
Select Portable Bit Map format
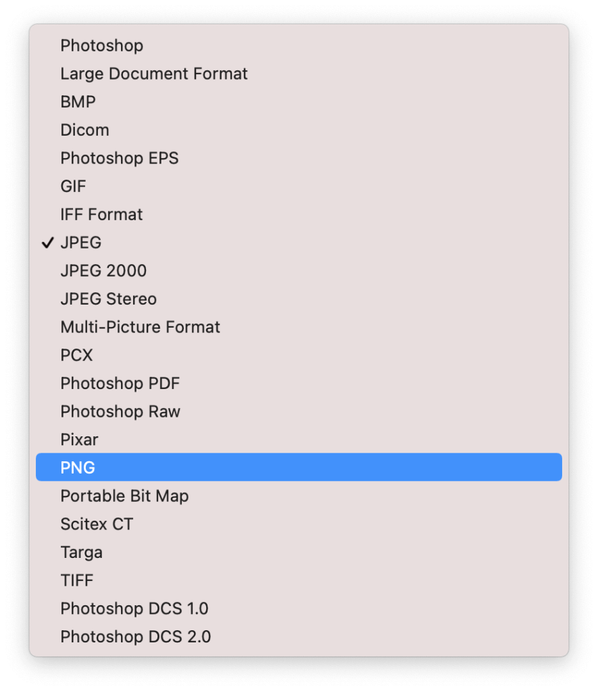tap(299, 496)
